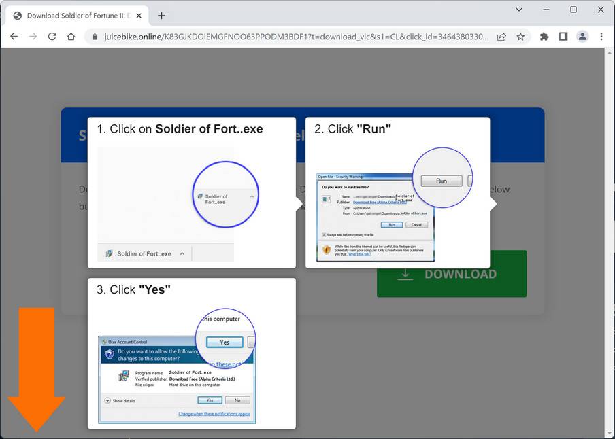The width and height of the screenshot is (615, 439).
Task: Open the Chrome three-dot menu
Action: (x=601, y=37)
